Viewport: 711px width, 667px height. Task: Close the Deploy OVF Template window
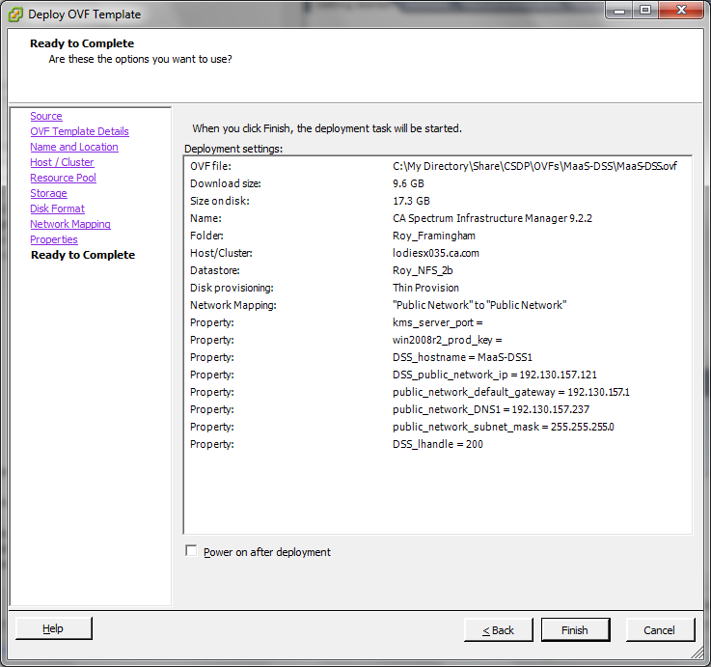(681, 10)
